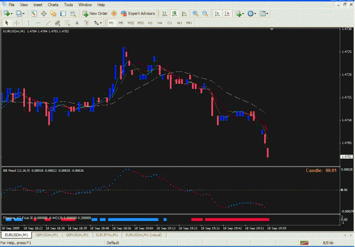This screenshot has height=247, width=355.
Task: Switch to H1 timeframe
Action: coord(150,23)
